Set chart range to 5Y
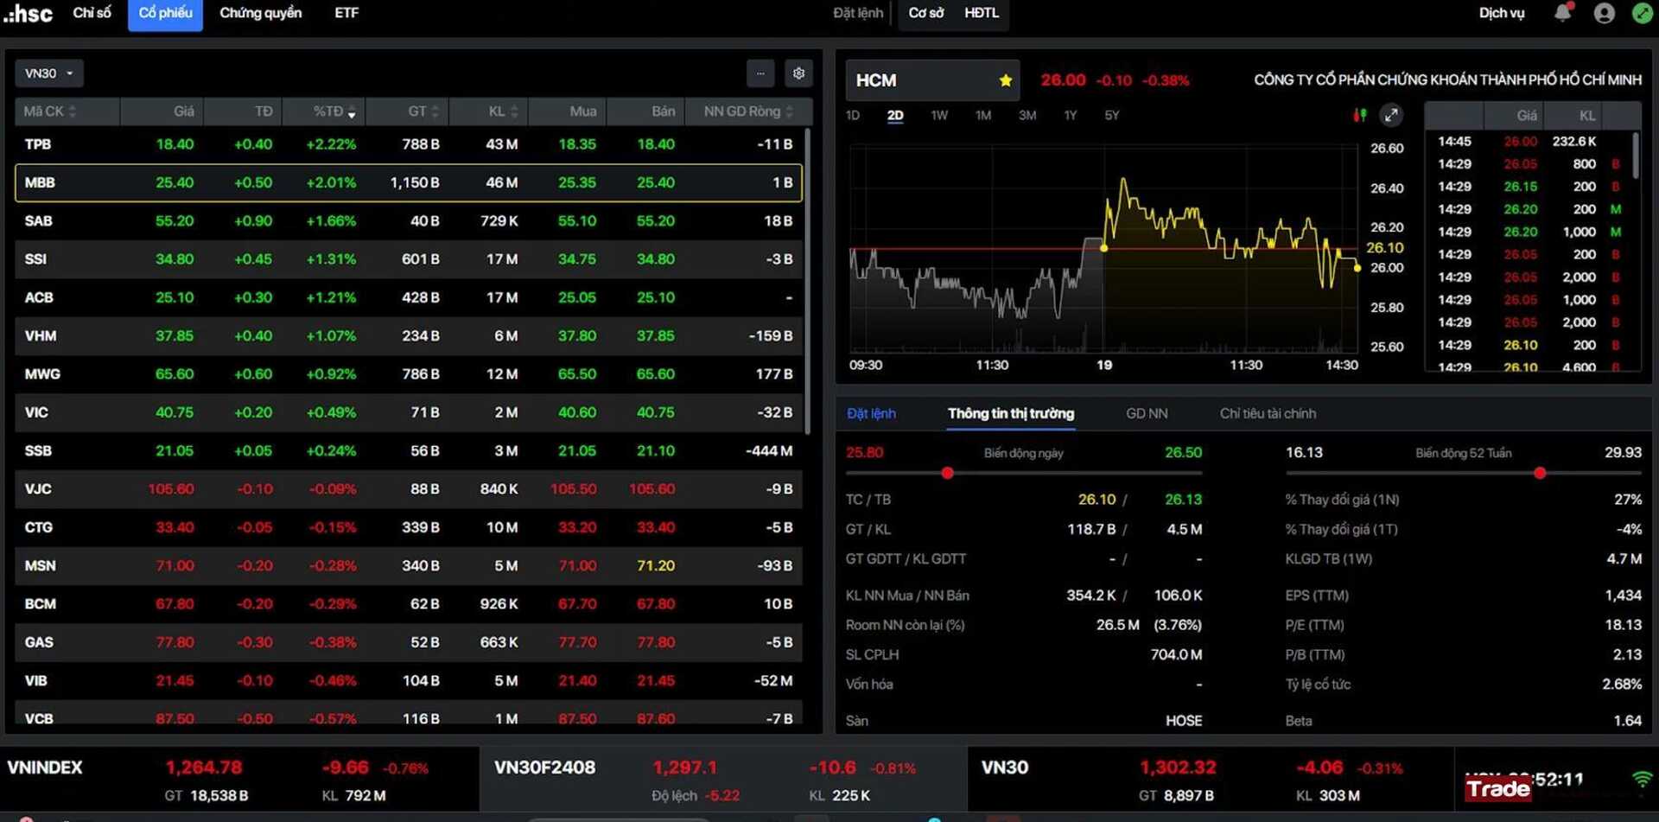 tap(1112, 115)
